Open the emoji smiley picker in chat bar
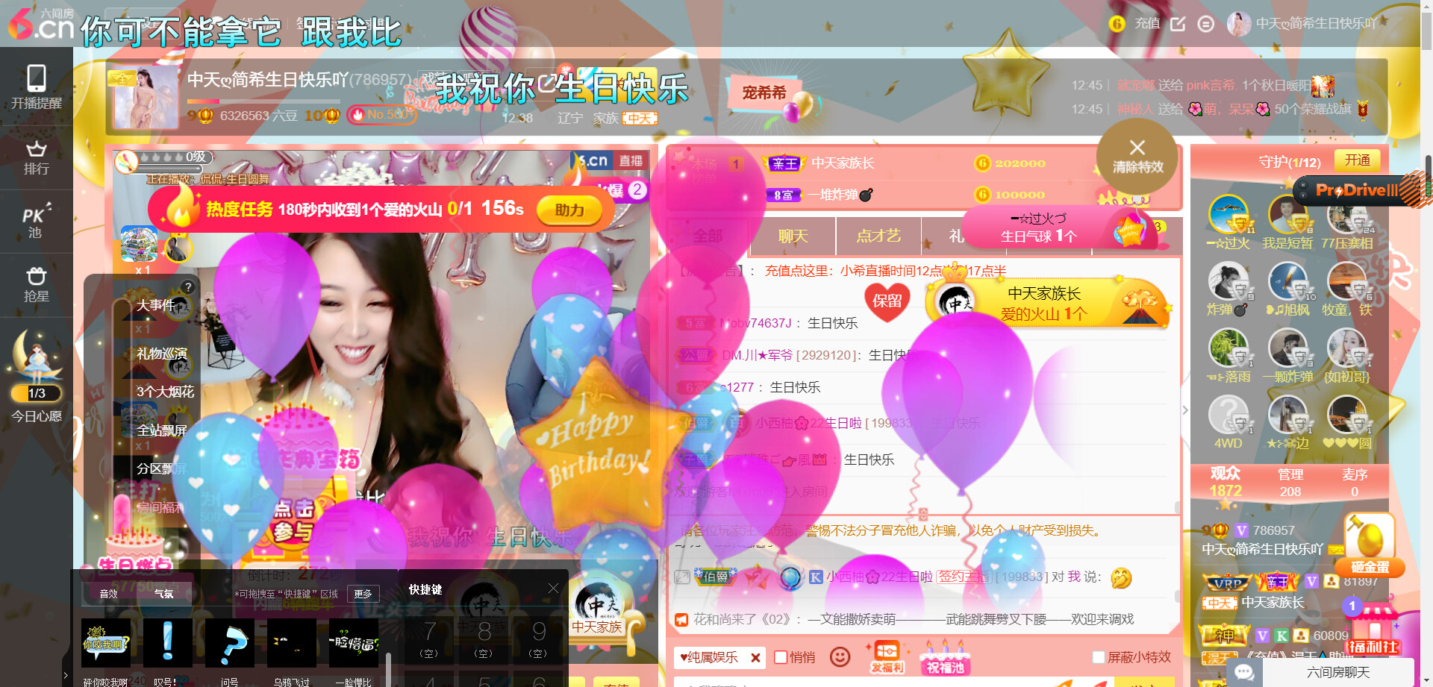The height and width of the screenshot is (687, 1433). 840,657
